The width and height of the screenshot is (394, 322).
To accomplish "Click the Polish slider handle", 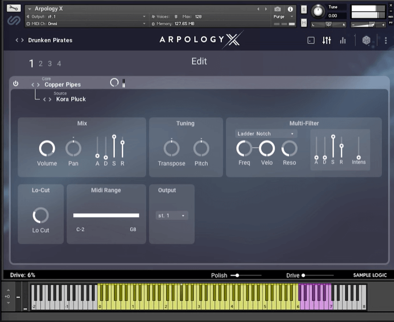I will coord(237,275).
